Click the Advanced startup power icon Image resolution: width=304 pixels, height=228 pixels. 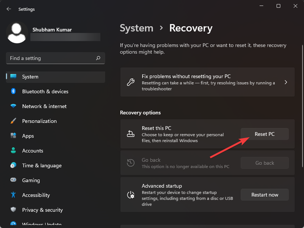131,195
